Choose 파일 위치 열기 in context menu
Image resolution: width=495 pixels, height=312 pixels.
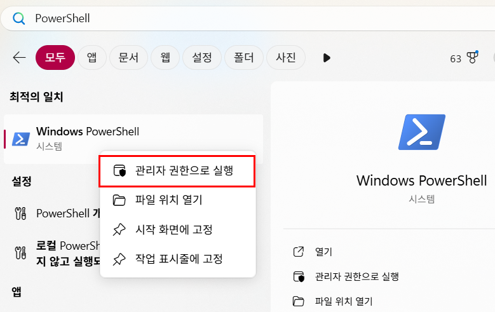177,200
